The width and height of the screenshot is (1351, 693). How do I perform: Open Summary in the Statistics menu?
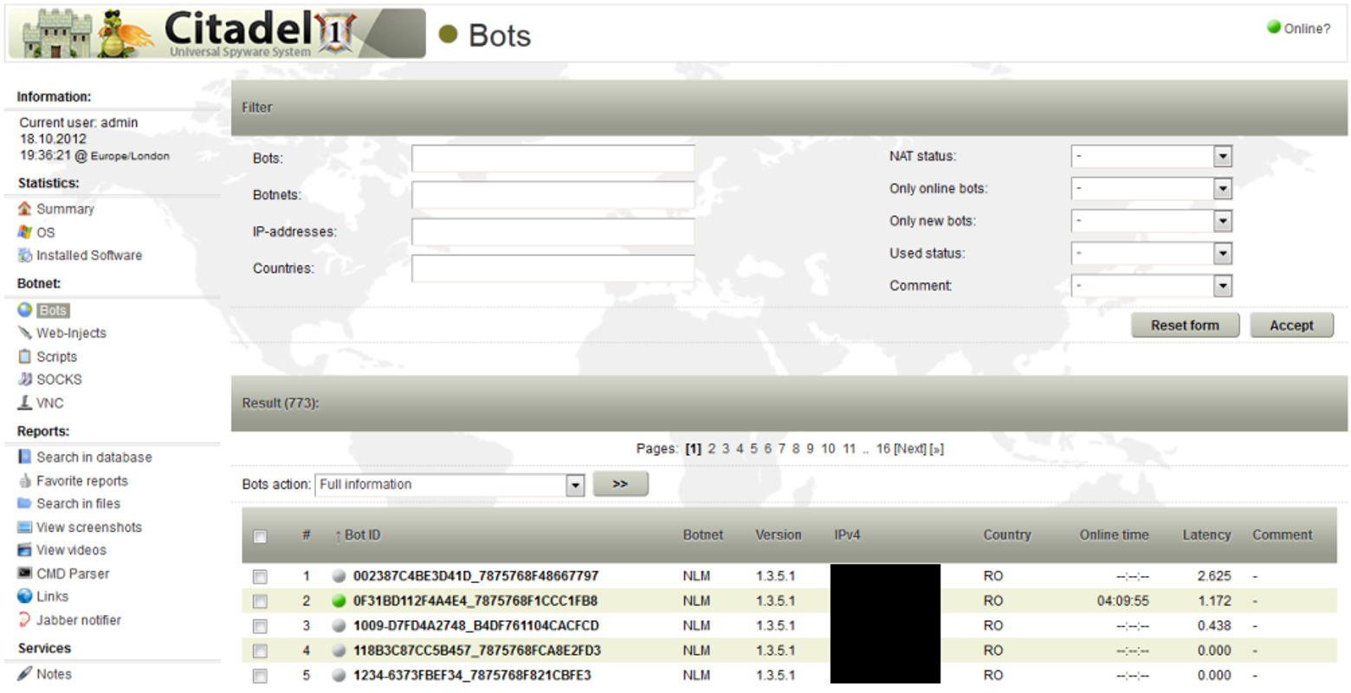(65, 209)
